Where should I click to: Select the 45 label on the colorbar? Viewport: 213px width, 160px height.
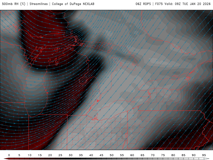point(101,155)
